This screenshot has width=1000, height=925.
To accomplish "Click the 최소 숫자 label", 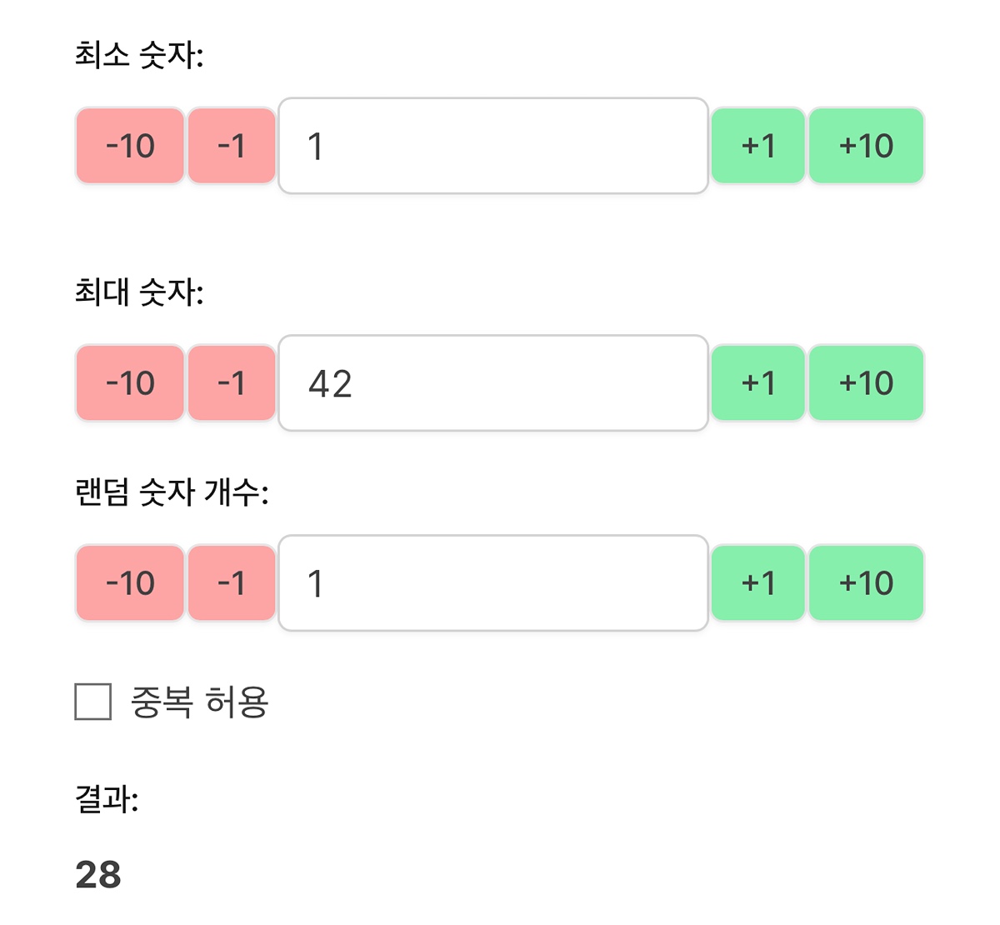I will click(139, 56).
